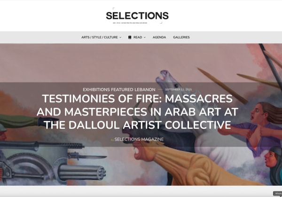Click the tagline under the SELECTIONS logo
Viewport: 282px width, 197px height.
click(x=130, y=23)
